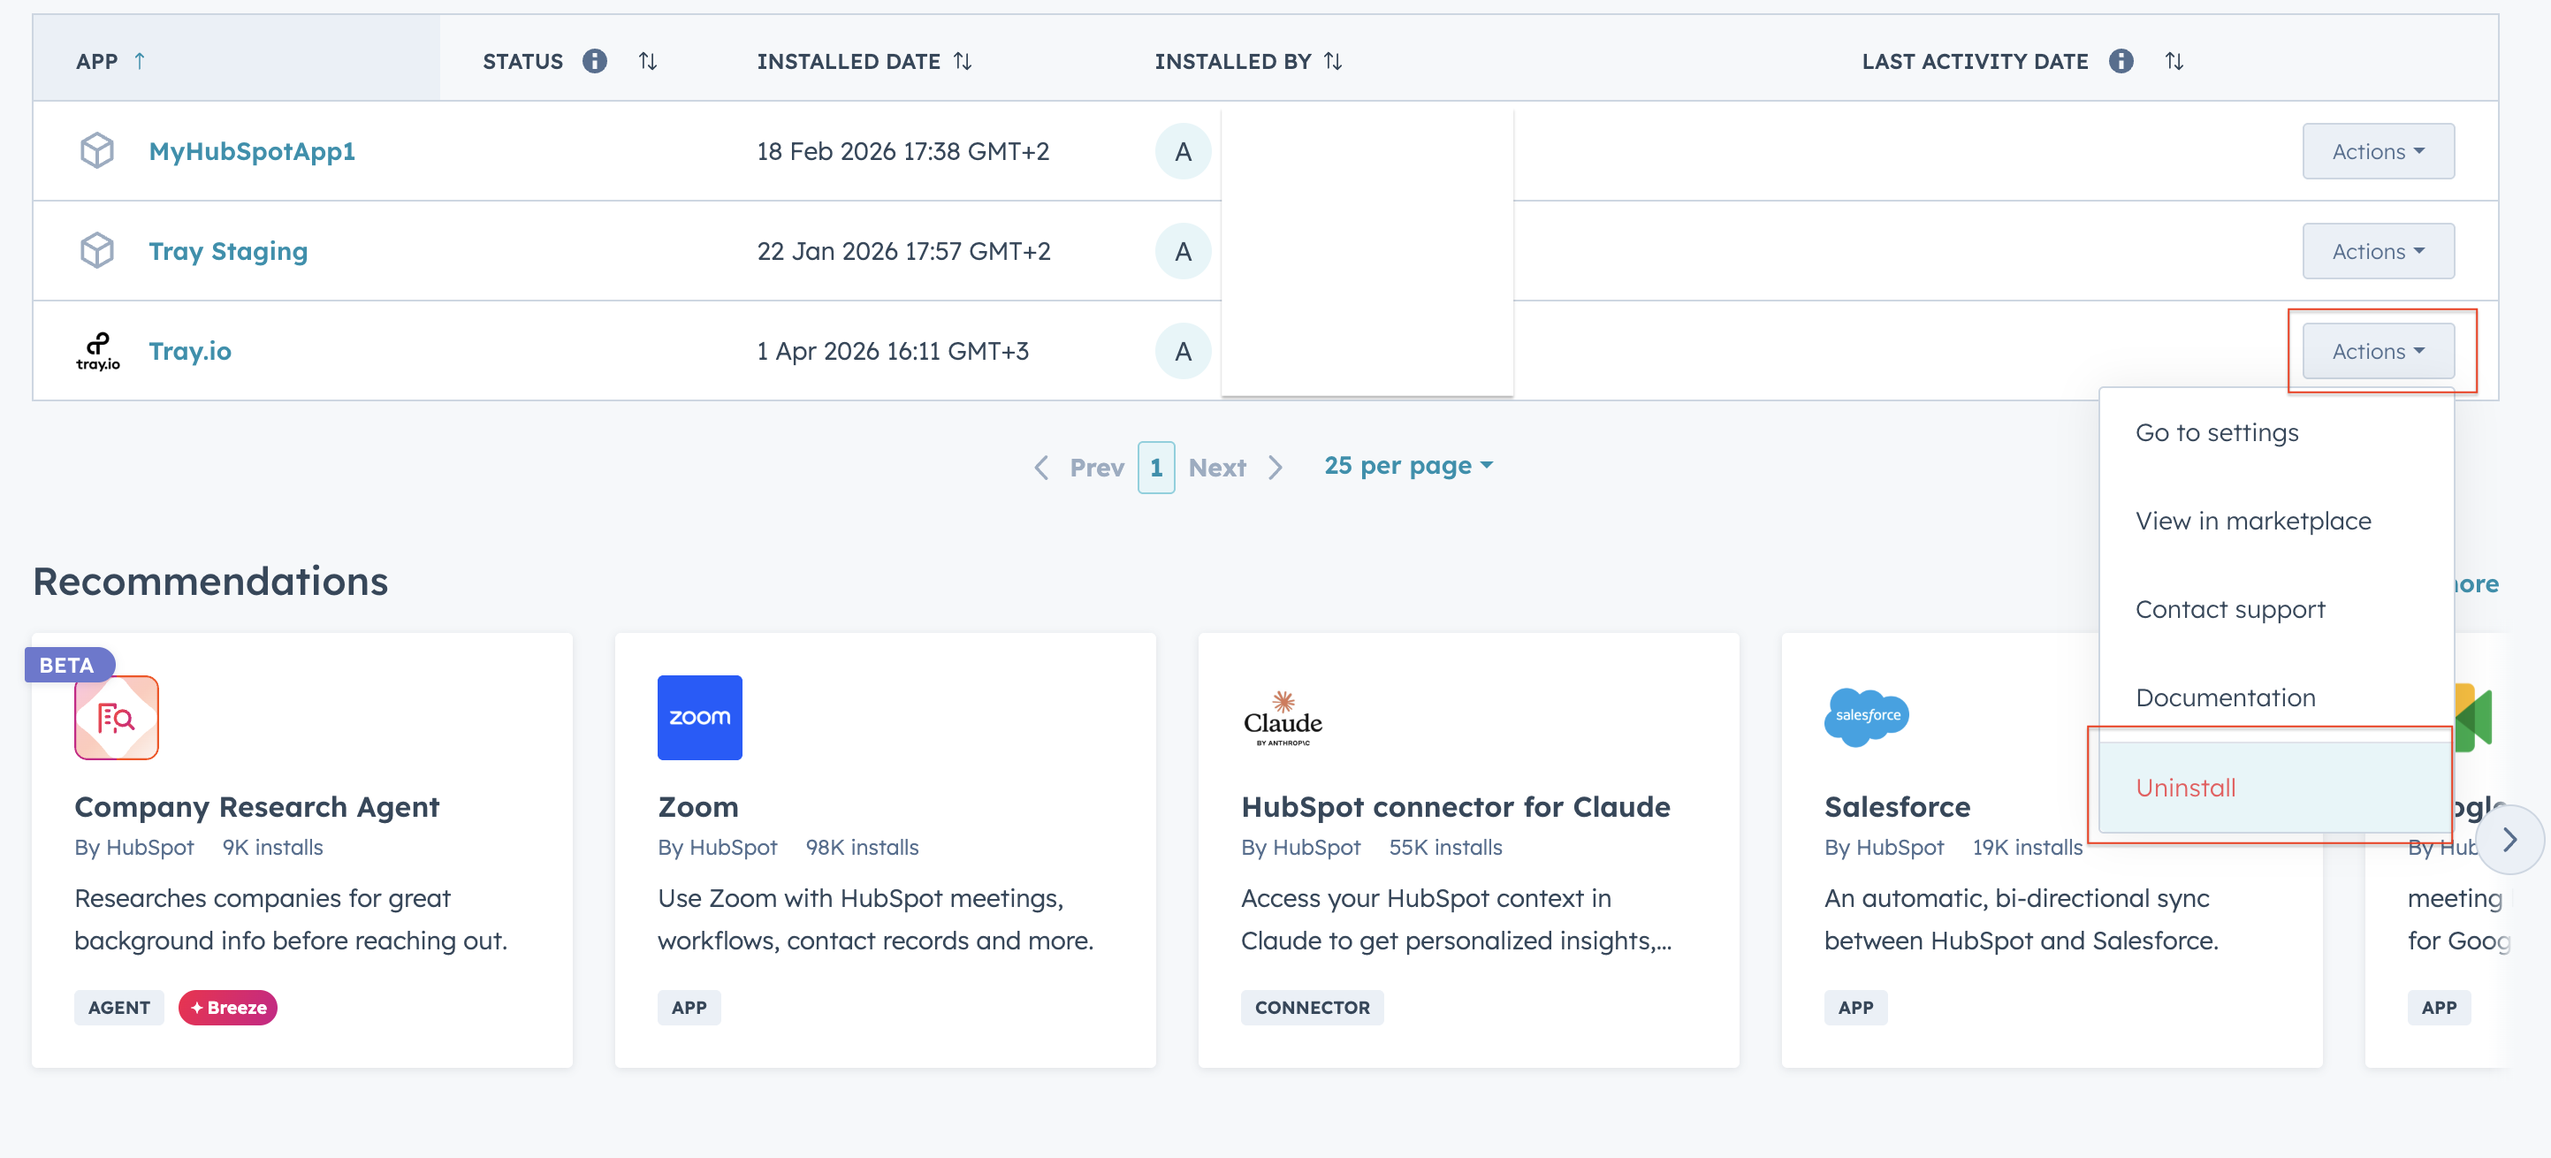The height and width of the screenshot is (1158, 2551).
Task: Open Actions dropdown for Tray Staging
Action: tap(2378, 251)
